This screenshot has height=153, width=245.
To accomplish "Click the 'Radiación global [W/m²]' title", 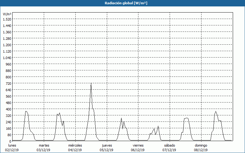I will pos(126,3).
